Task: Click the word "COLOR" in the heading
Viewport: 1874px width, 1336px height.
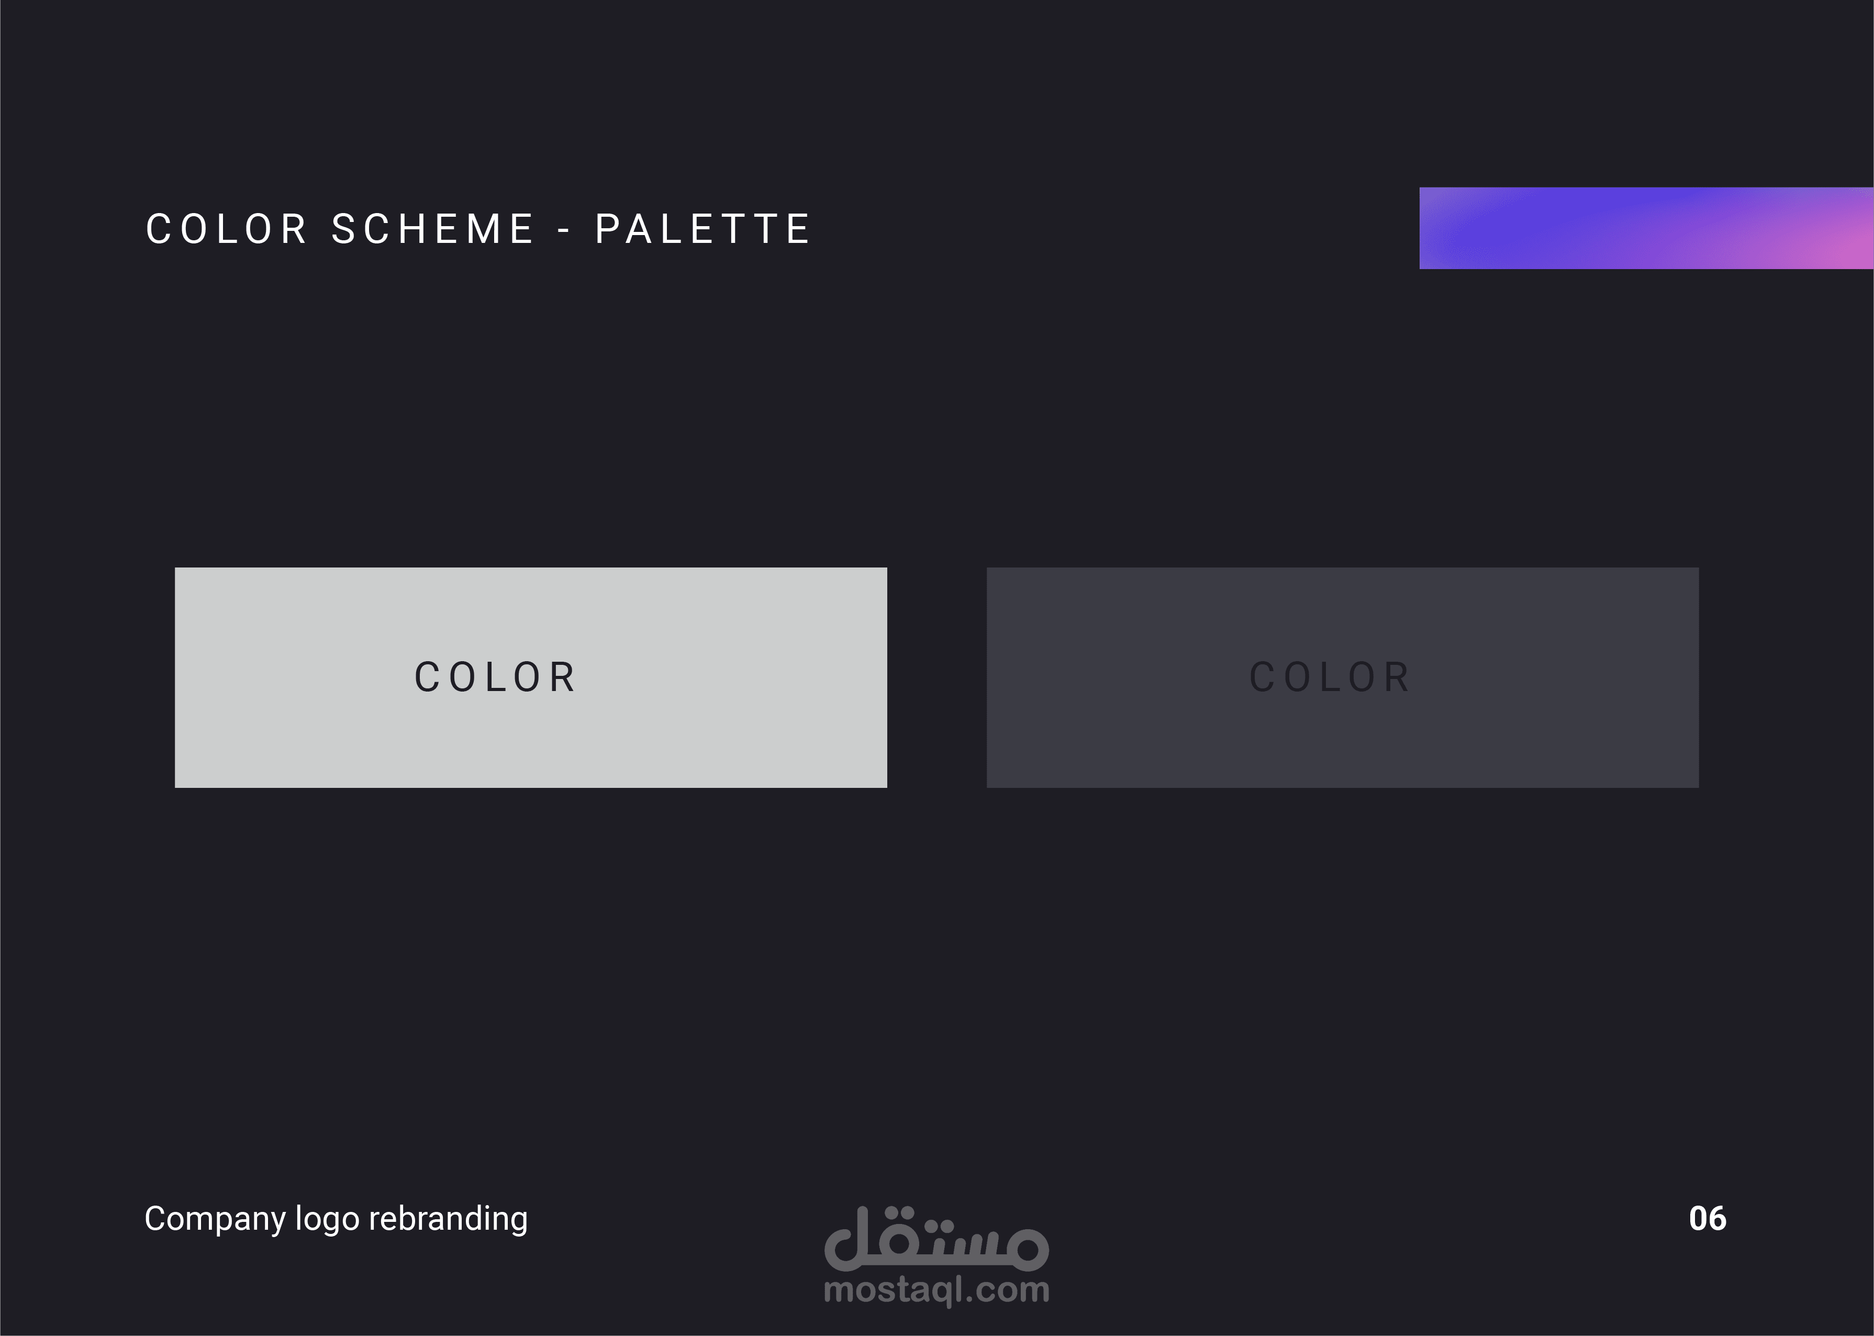Action: click(x=226, y=229)
